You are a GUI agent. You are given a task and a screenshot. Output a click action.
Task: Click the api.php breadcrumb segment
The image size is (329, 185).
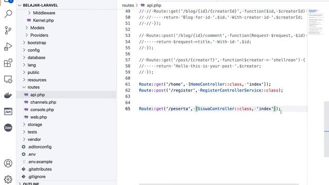pos(154,5)
